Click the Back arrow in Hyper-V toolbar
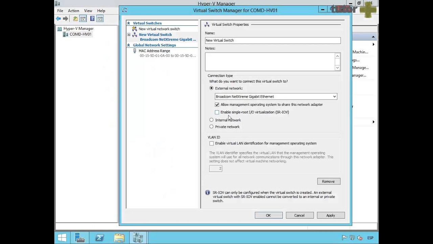Image resolution: width=433 pixels, height=244 pixels. tap(59, 19)
